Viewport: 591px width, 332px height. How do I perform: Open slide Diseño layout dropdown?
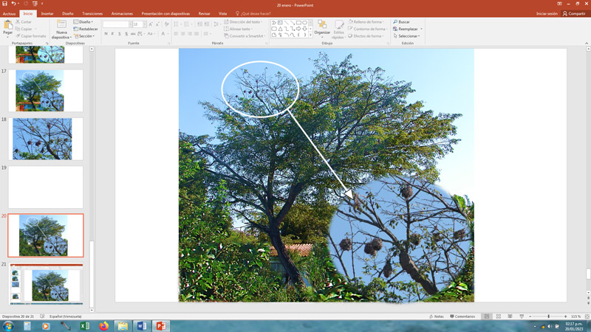tap(83, 22)
